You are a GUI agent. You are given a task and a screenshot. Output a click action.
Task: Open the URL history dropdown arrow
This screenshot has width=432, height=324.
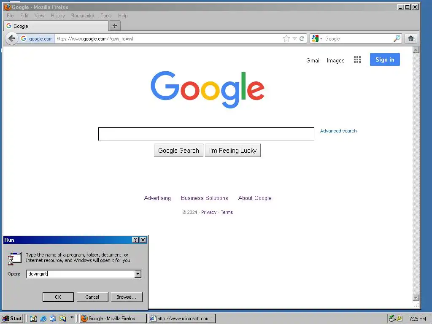tap(294, 38)
